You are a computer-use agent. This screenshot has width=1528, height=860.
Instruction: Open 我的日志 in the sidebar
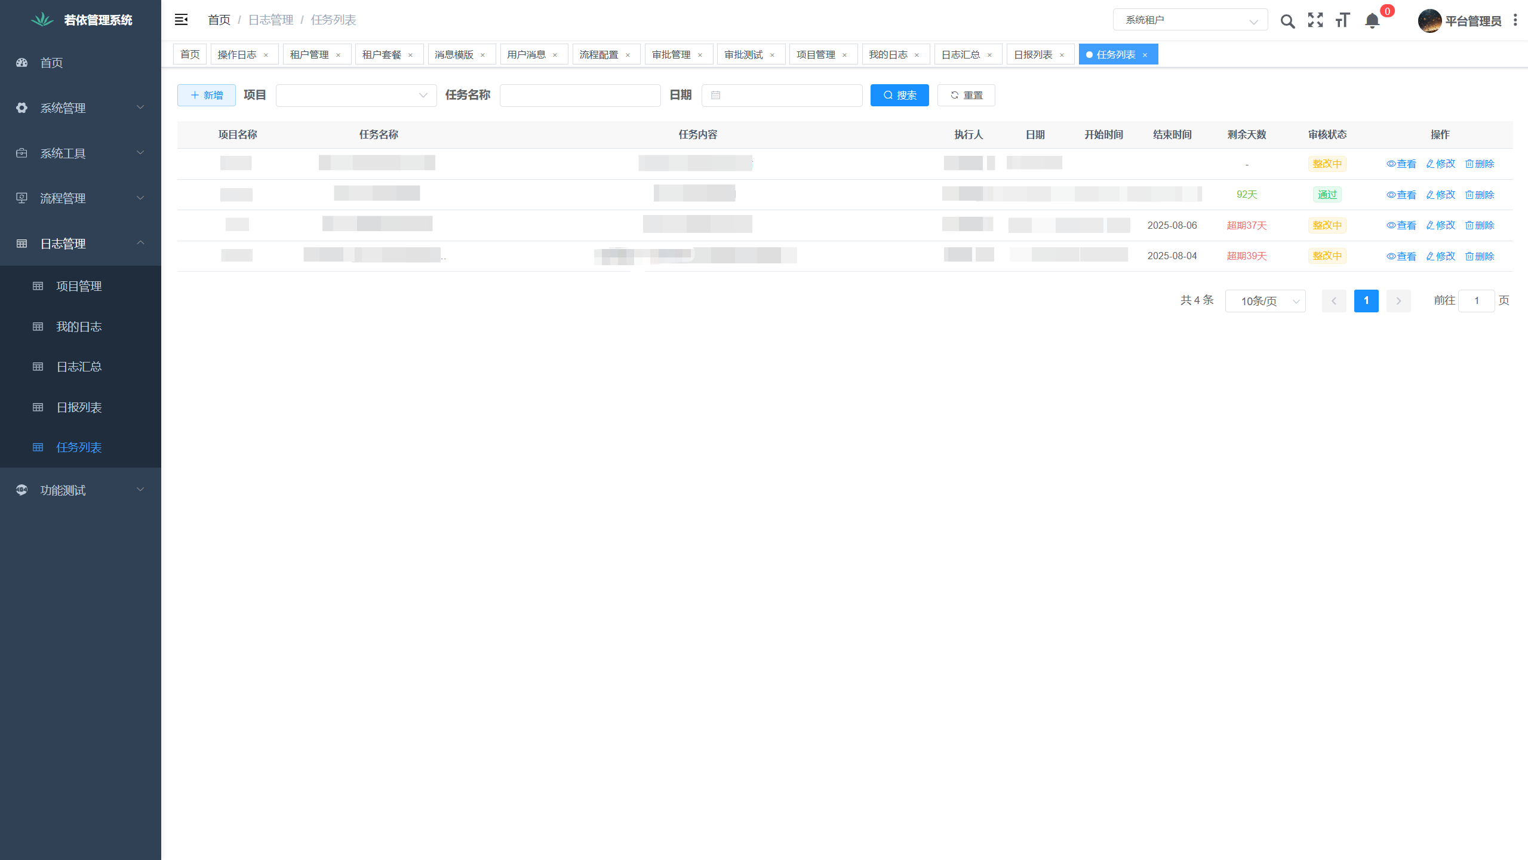(79, 327)
